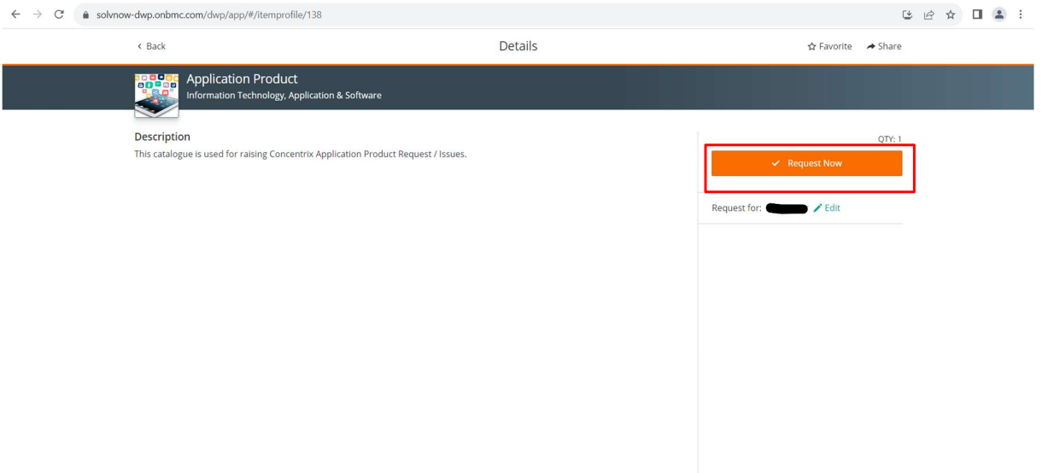The height and width of the screenshot is (473, 1060).
Task: View site info via lock icon
Action: (x=85, y=14)
